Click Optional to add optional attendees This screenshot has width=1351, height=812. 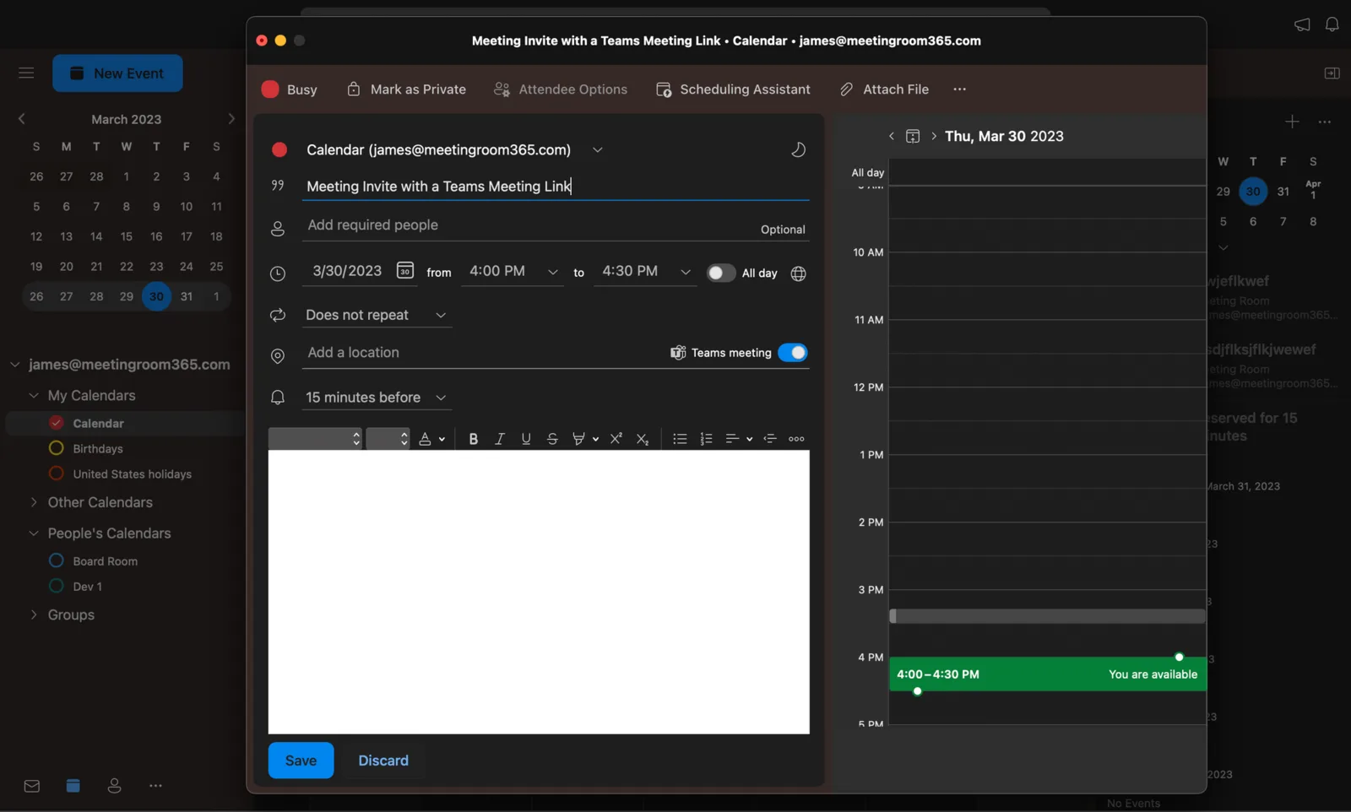pos(783,230)
